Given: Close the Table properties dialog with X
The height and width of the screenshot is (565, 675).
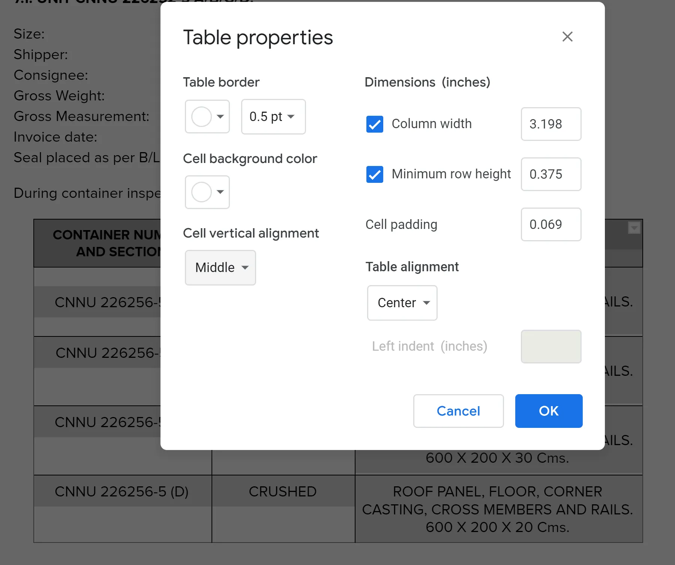Looking at the screenshot, I should pyautogui.click(x=567, y=37).
